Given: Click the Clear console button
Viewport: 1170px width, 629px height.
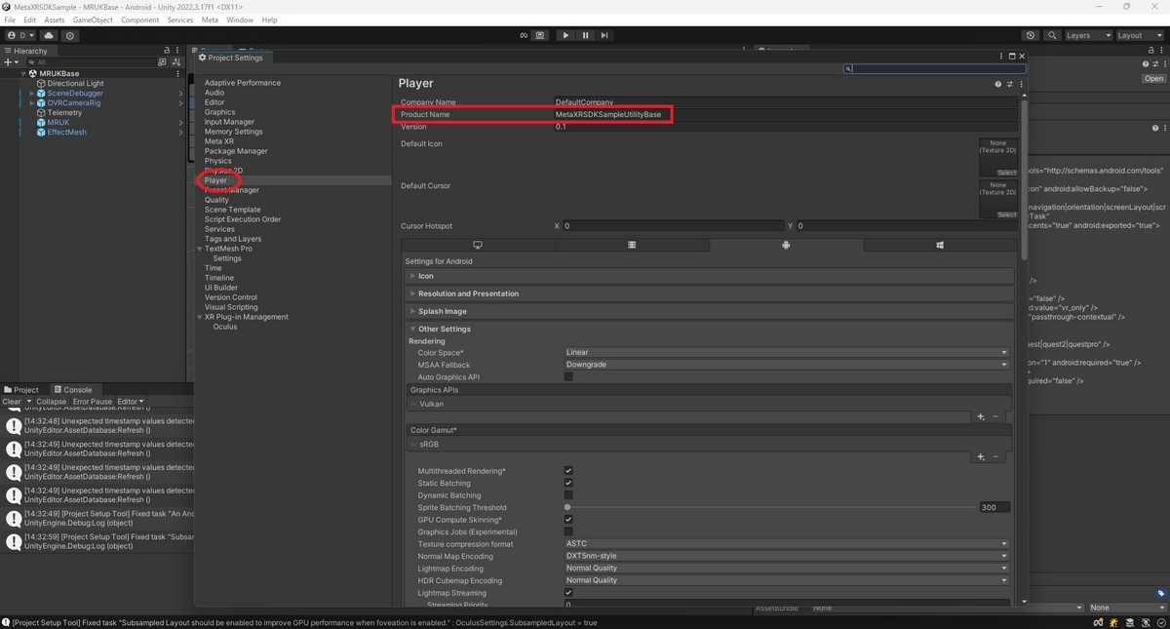Looking at the screenshot, I should [12, 401].
